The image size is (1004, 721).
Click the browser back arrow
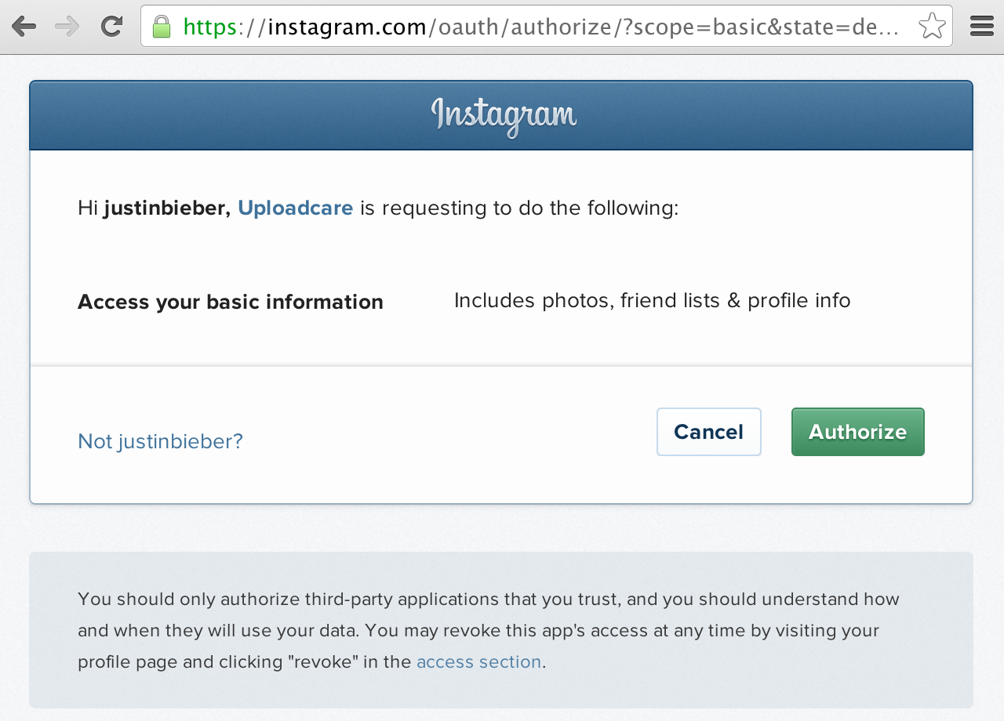tap(24, 26)
